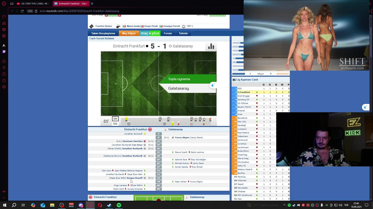This screenshot has width=373, height=209.
Task: Click the SHIFT fashion video overlay
Action: click(x=306, y=35)
